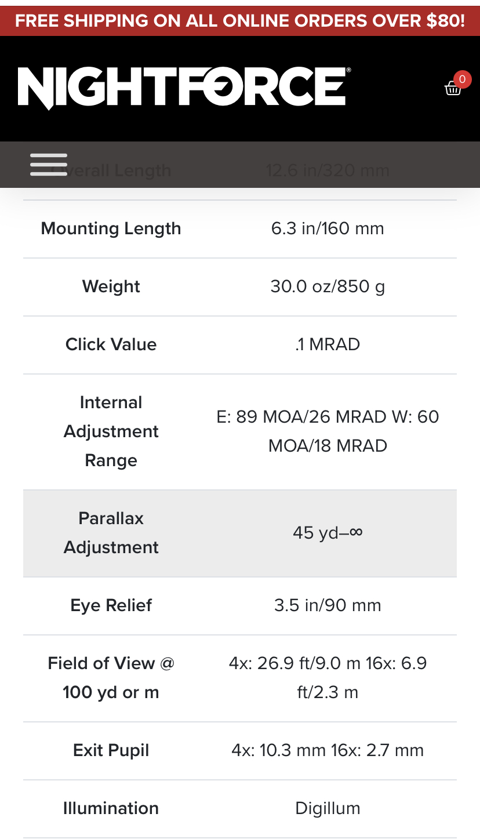The image size is (480, 839).
Task: Click the .1 MRAD value
Action: tap(328, 344)
